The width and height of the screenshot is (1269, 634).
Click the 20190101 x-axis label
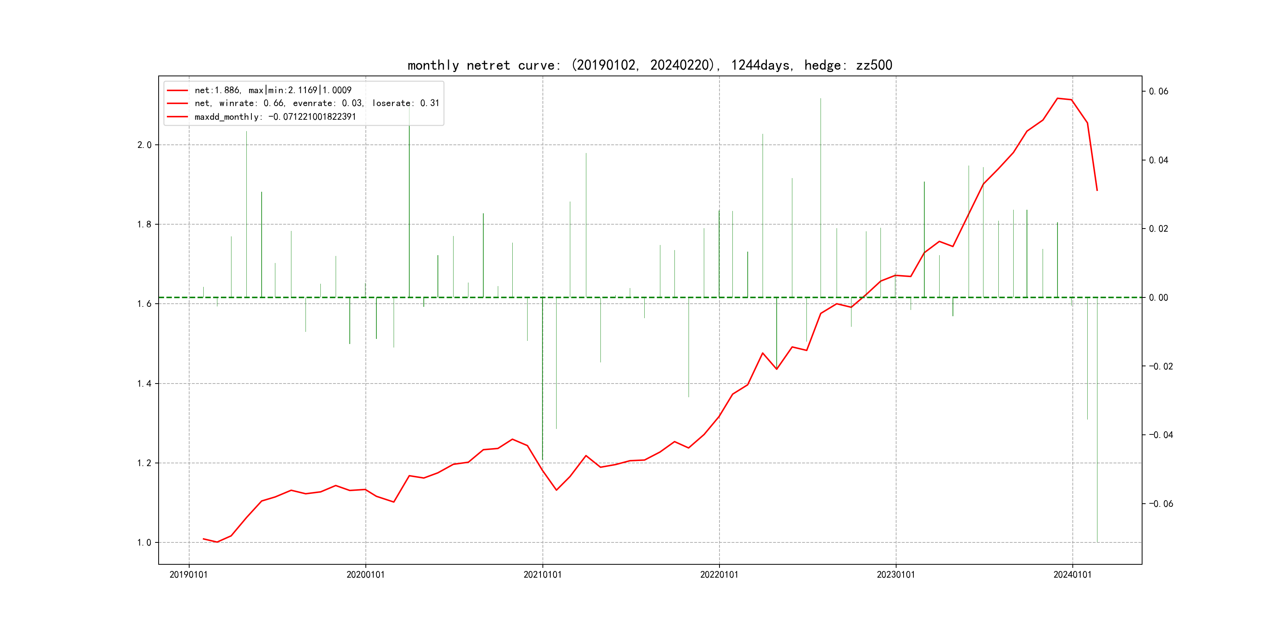[189, 575]
